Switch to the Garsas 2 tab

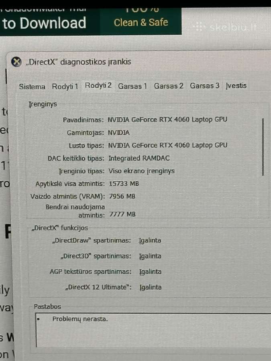[x=169, y=86]
